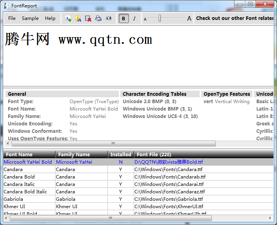Click the add font file icon
Image resolution: width=277 pixels, height=225 pixels.
click(x=68, y=18)
